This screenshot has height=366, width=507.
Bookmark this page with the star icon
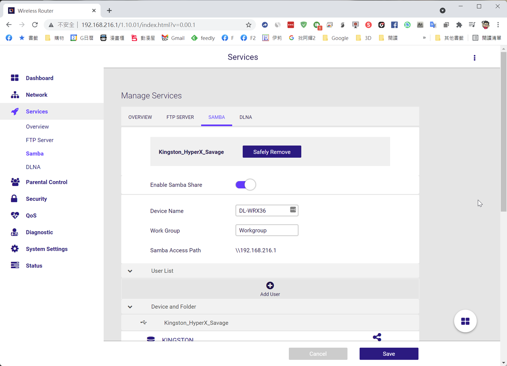248,25
